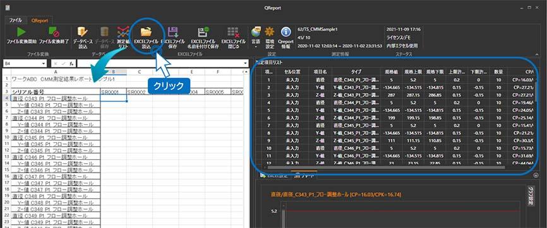Open the グラフ設定 vertical side button
547x228 pixels.
(x=529, y=197)
